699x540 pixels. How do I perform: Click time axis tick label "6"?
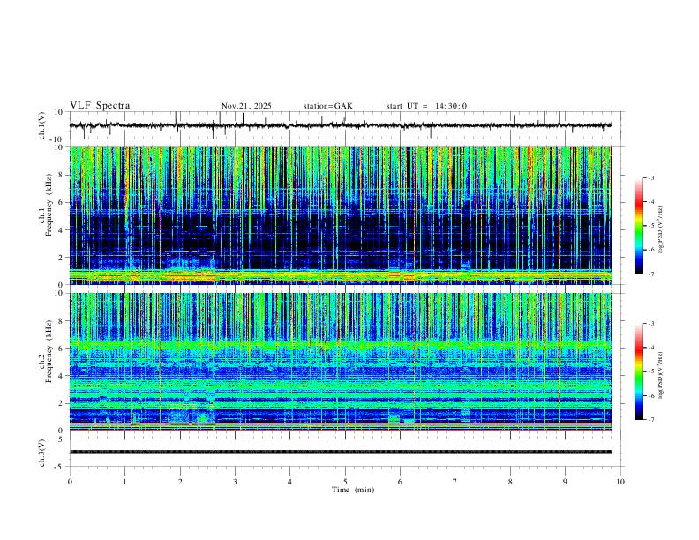pos(400,482)
